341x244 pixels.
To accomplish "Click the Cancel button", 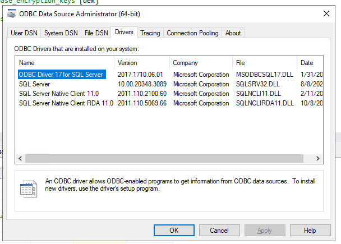I will (x=219, y=230).
